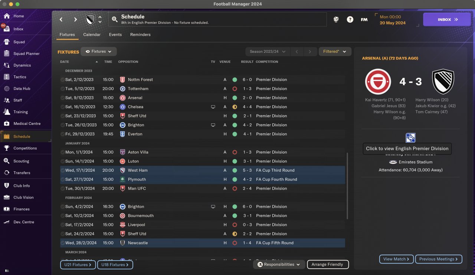
Task: Click the View Match button
Action: [x=396, y=259]
